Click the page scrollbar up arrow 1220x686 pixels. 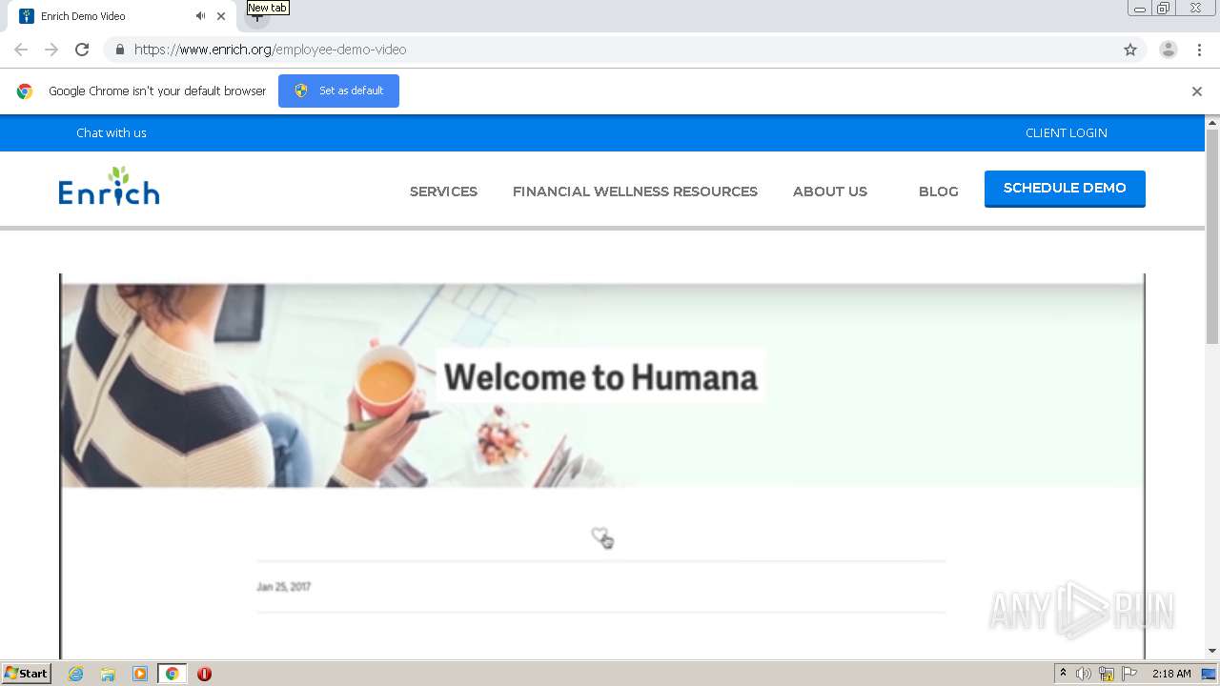point(1212,123)
